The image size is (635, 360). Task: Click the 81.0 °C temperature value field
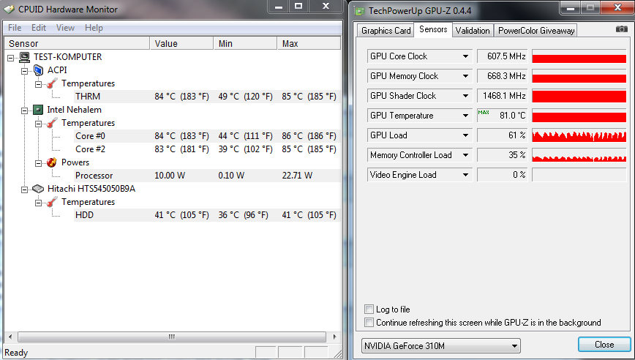502,116
